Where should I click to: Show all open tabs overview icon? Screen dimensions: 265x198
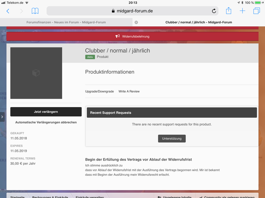click(x=257, y=11)
